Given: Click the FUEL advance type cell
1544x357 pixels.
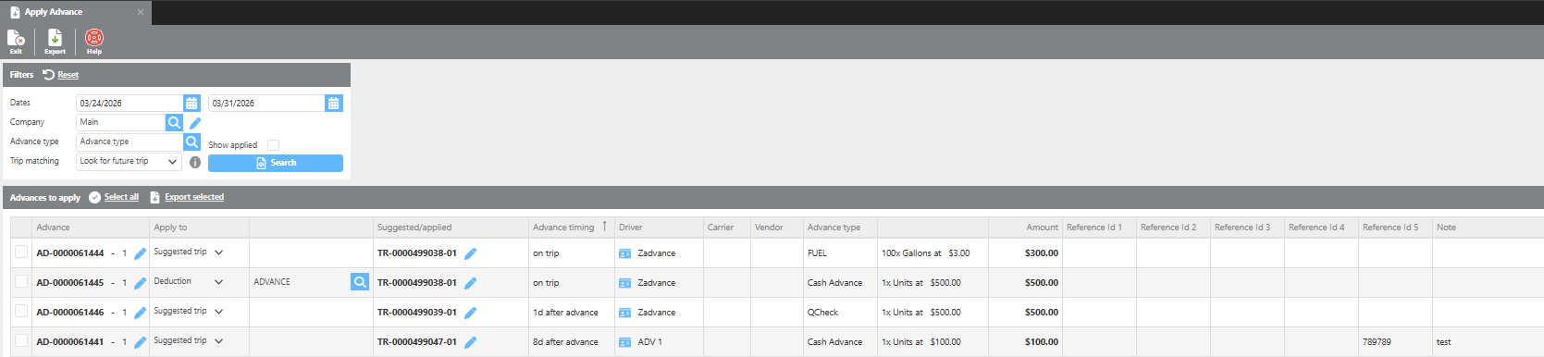Looking at the screenshot, I should coord(840,253).
